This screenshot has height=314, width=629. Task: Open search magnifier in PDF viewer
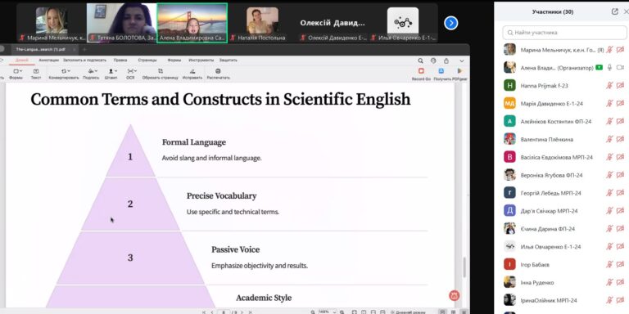pyautogui.click(x=420, y=61)
